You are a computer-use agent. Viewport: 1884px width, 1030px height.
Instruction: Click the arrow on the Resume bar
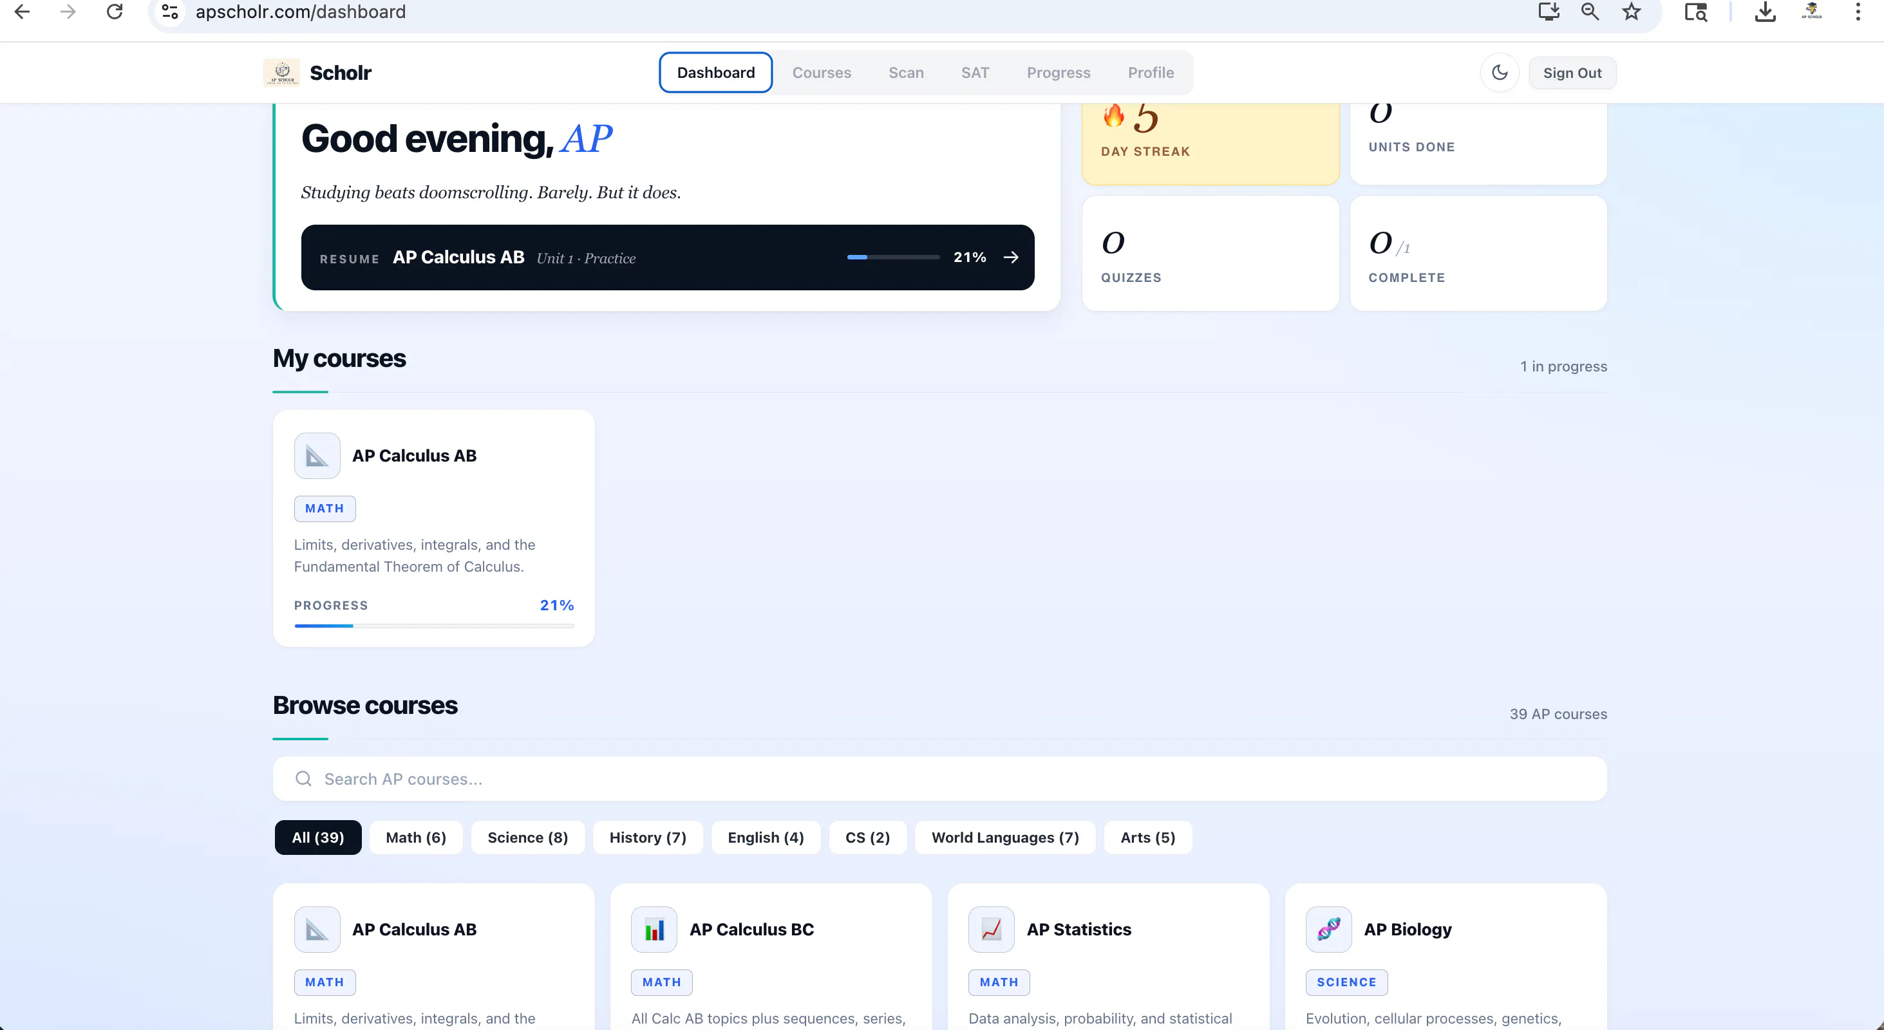click(x=1011, y=257)
